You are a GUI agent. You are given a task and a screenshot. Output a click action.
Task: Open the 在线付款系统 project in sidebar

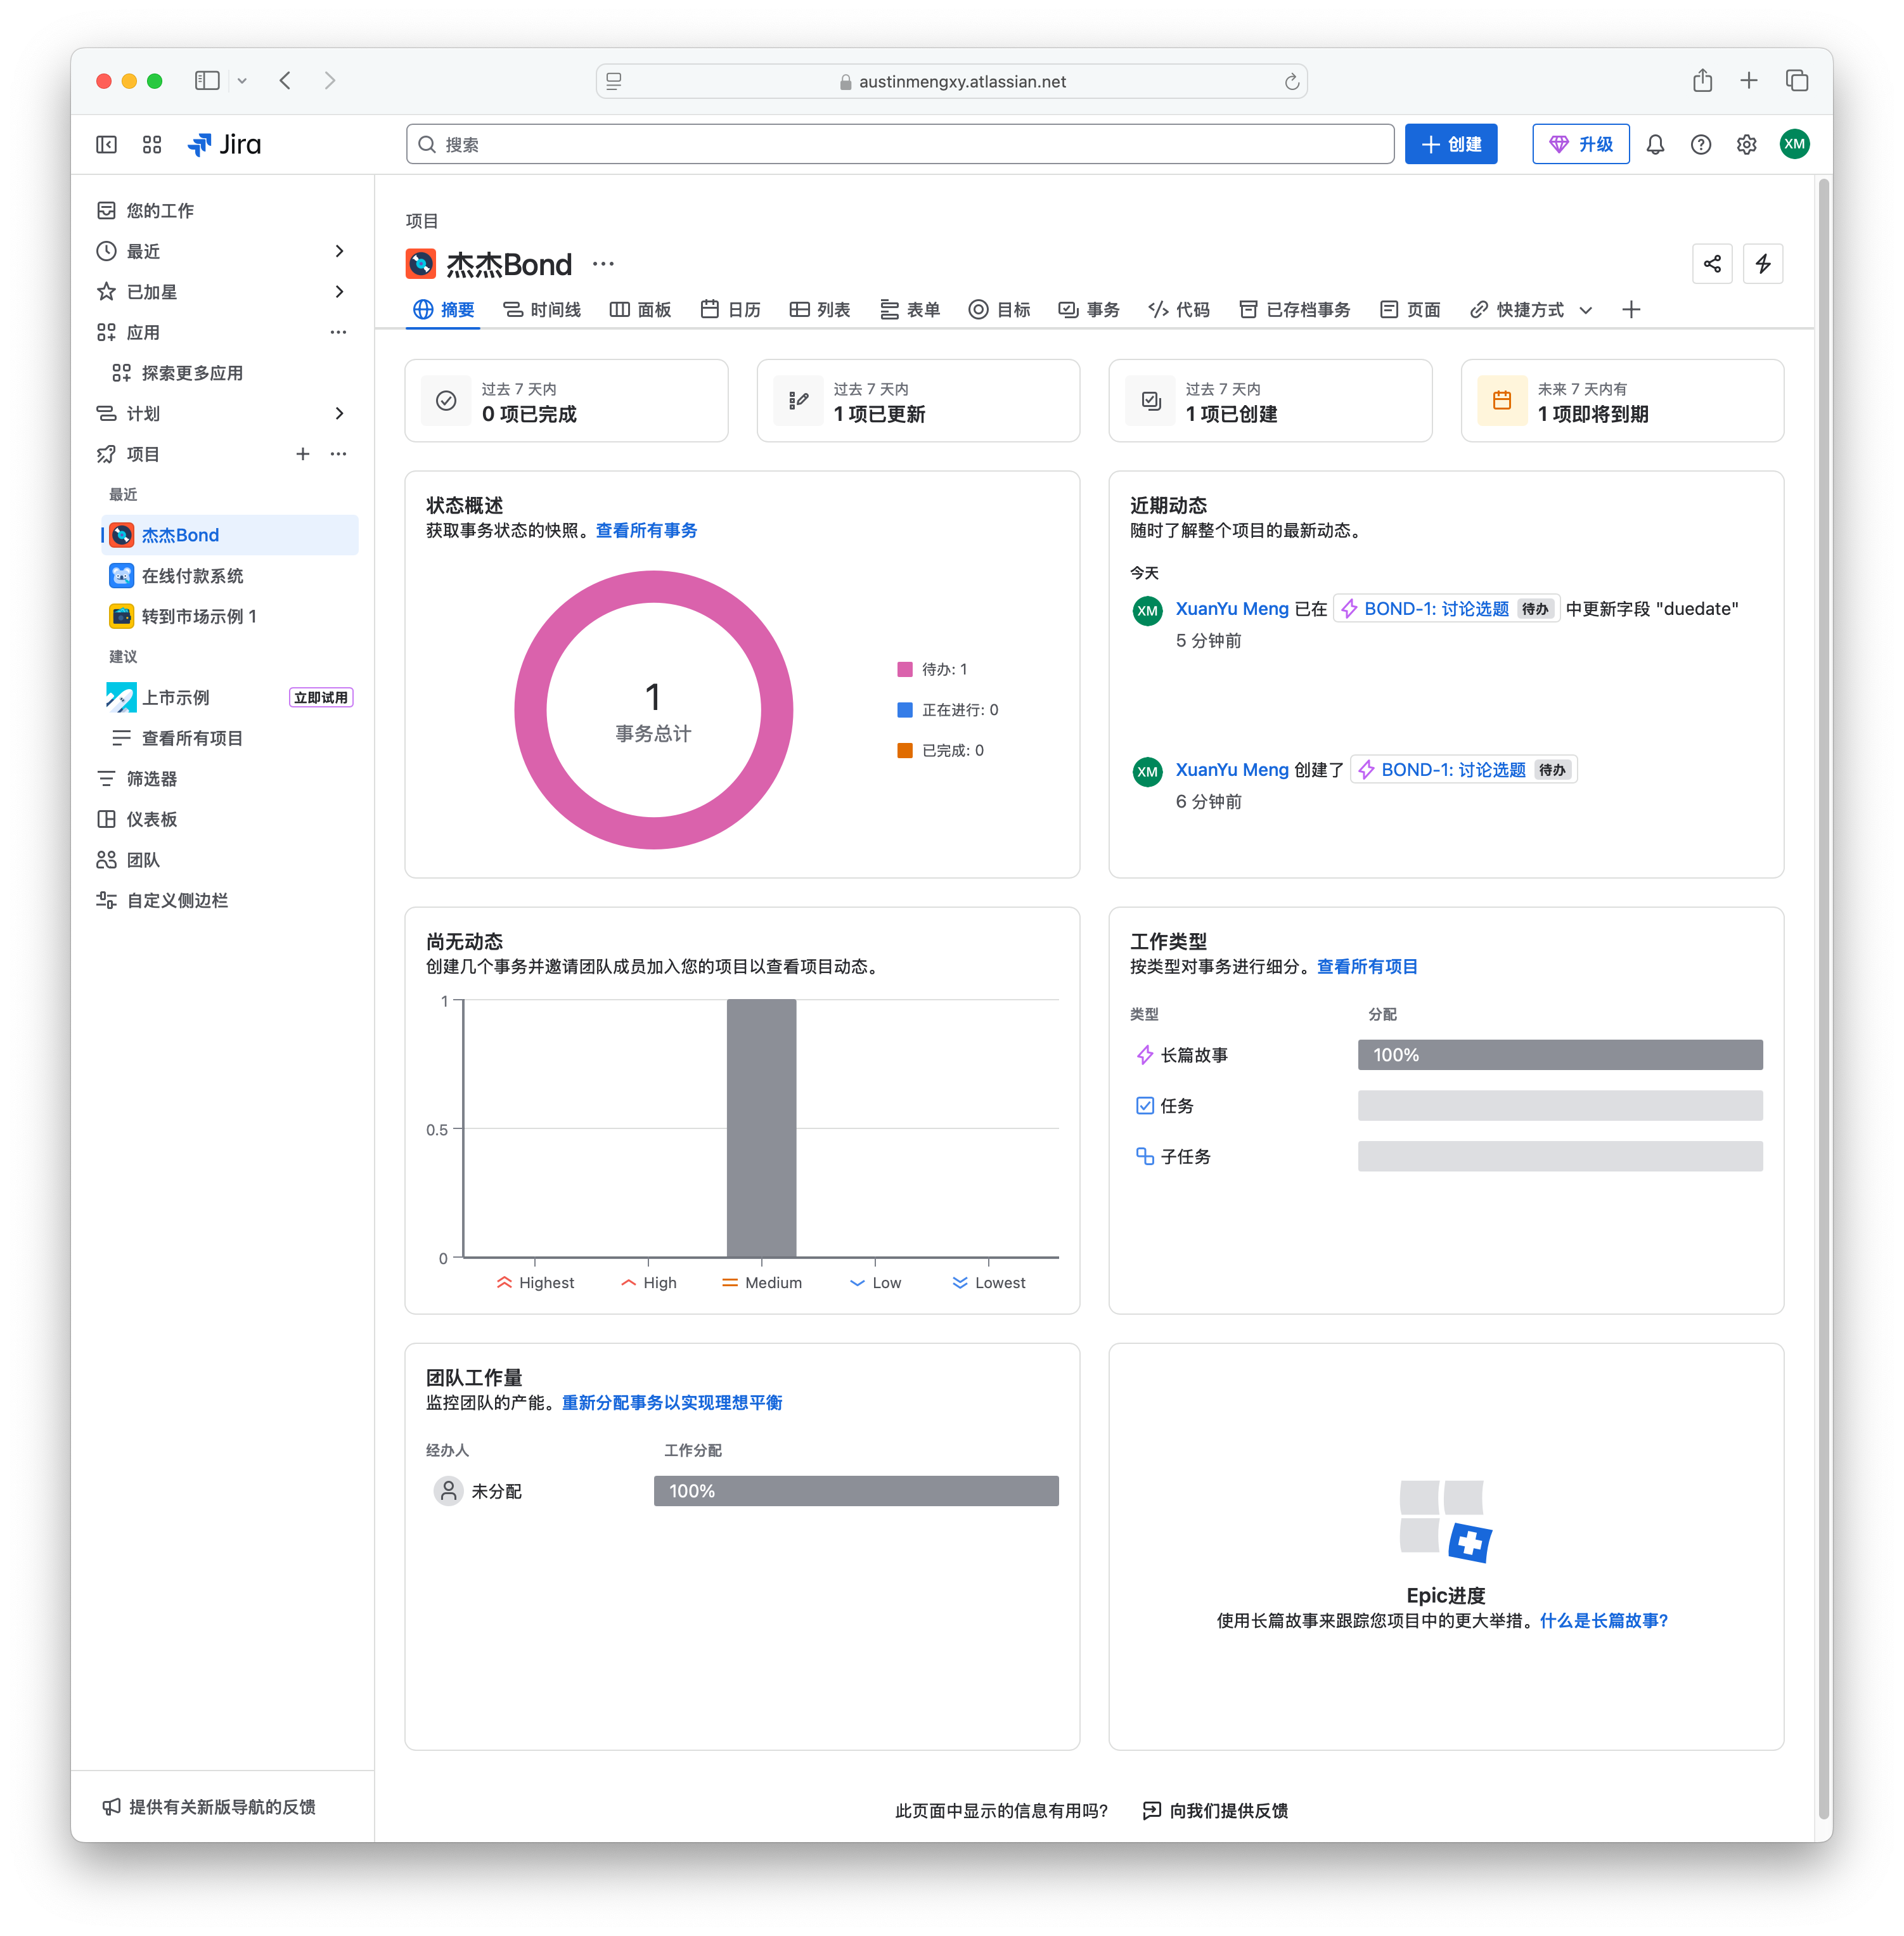(192, 576)
